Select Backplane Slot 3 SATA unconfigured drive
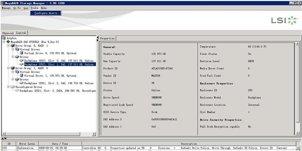The height and width of the screenshot is (151, 302). point(58,91)
